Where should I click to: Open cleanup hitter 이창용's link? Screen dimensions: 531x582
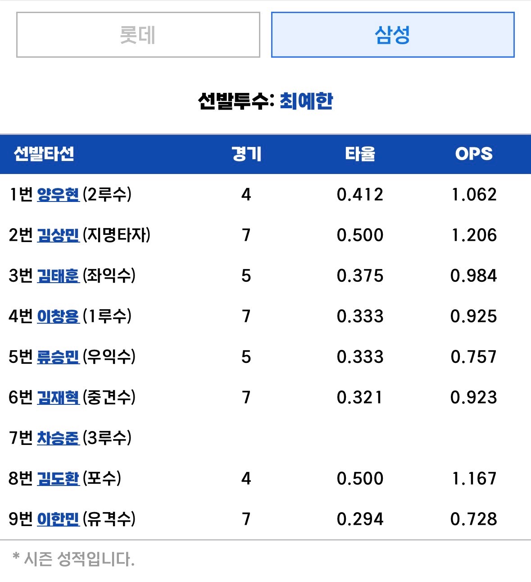point(58,316)
